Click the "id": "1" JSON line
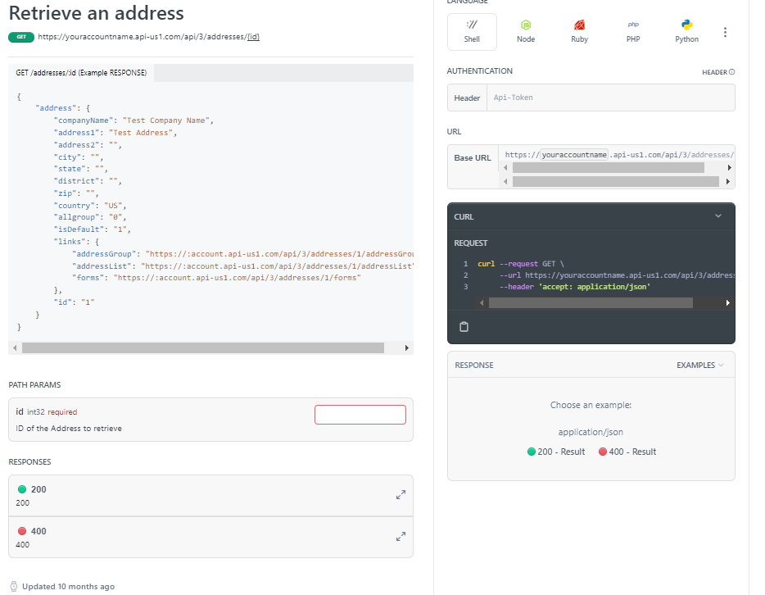765x595 pixels. coord(75,302)
